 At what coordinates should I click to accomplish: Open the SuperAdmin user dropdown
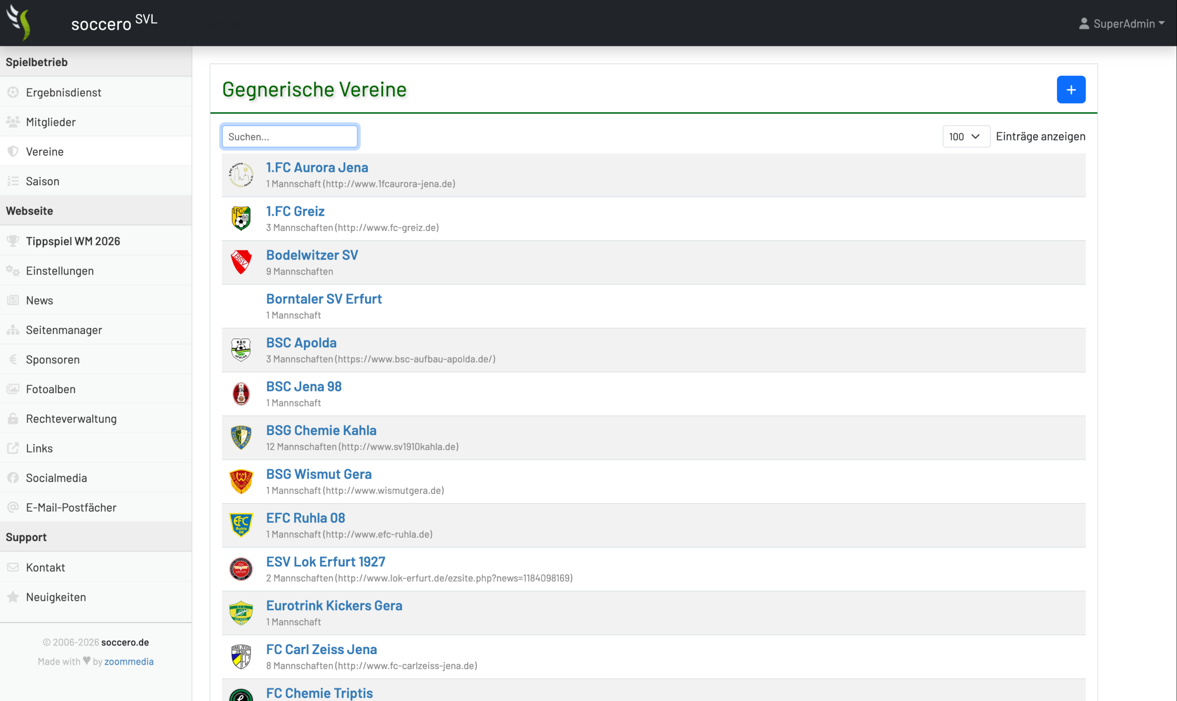(x=1121, y=23)
